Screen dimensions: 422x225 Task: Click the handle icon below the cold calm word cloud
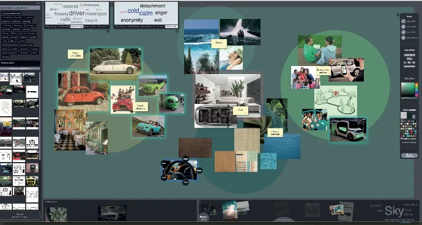tap(177, 31)
